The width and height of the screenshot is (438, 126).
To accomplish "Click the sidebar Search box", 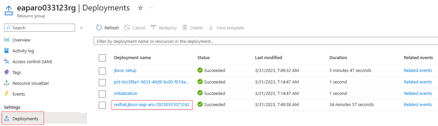I will point(40,28).
